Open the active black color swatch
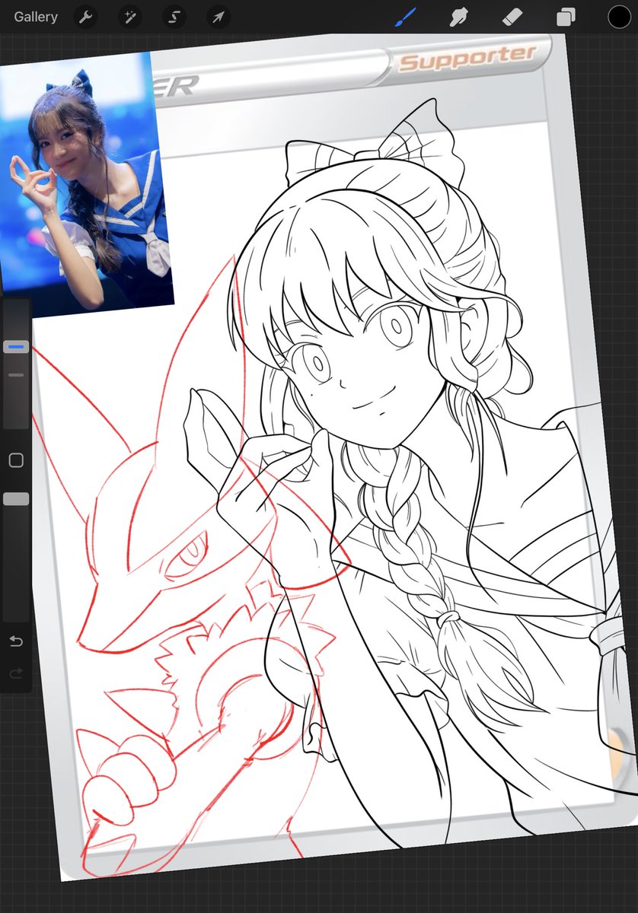The image size is (638, 913). click(x=620, y=16)
